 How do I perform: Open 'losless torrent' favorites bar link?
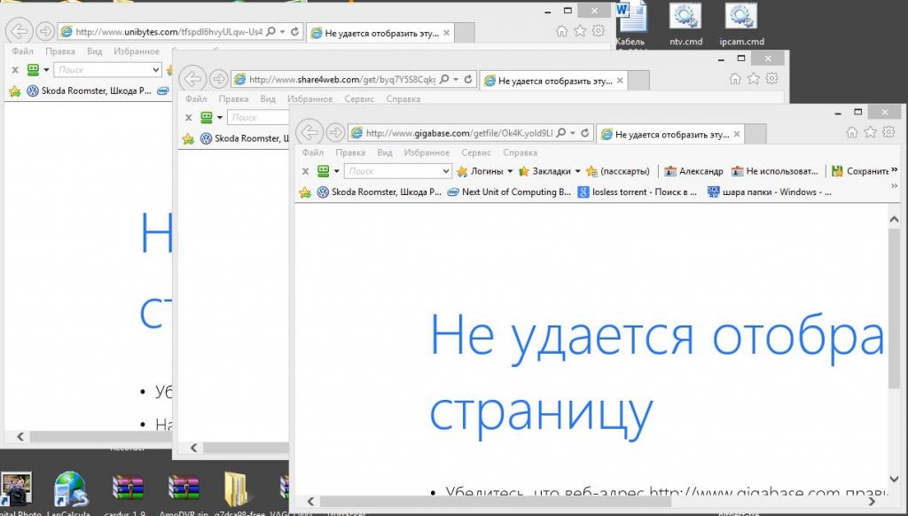[638, 192]
